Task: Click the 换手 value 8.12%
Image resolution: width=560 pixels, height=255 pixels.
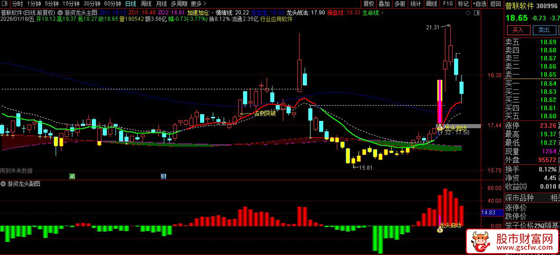Action: pyautogui.click(x=547, y=169)
